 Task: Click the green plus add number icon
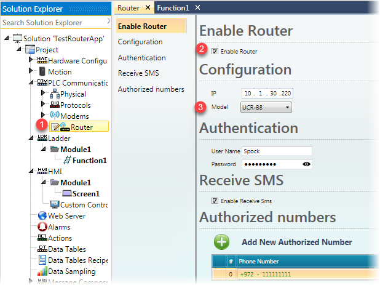click(222, 241)
